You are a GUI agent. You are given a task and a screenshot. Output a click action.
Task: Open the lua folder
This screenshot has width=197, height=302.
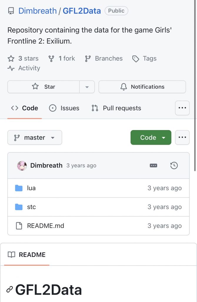point(31,188)
